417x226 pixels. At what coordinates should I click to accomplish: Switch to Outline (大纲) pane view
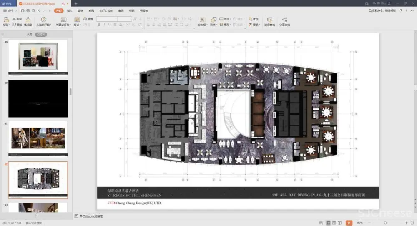(x=29, y=35)
